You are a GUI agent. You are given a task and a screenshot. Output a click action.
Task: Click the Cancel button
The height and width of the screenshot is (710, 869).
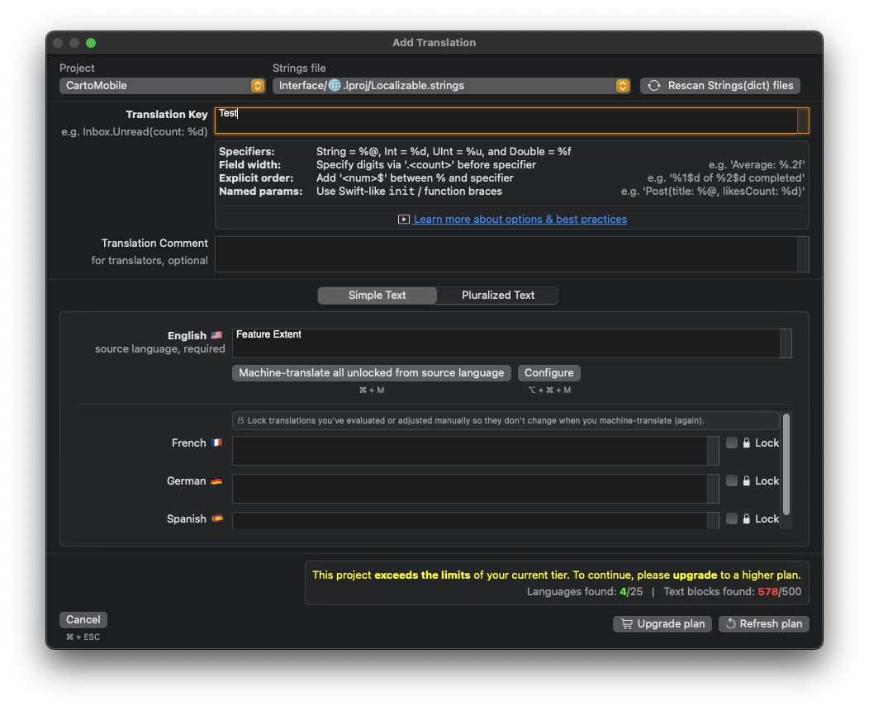pos(83,620)
